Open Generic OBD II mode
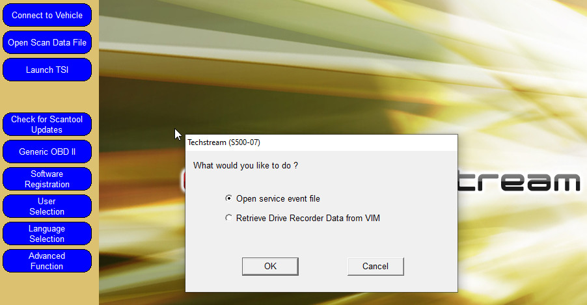The width and height of the screenshot is (587, 305). [47, 152]
